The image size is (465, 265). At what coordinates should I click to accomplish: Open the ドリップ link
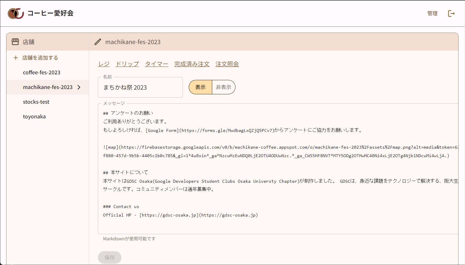[x=127, y=64]
